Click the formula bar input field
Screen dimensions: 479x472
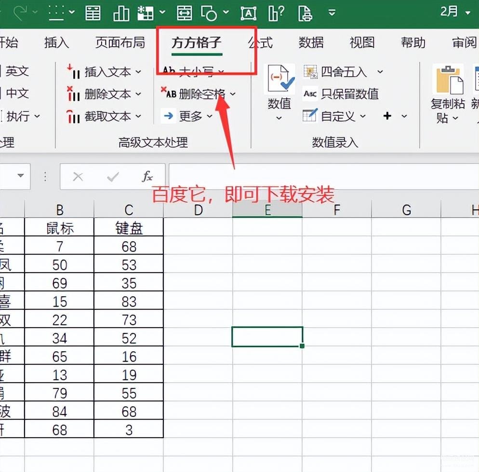323,177
